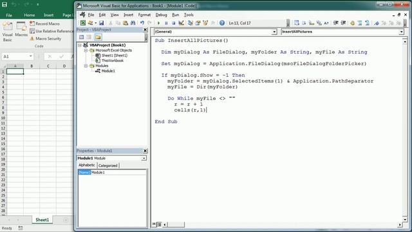Click List Properties/Methods icon on the Edit toolbar
The height and width of the screenshot is (232, 412).
click(x=296, y=23)
